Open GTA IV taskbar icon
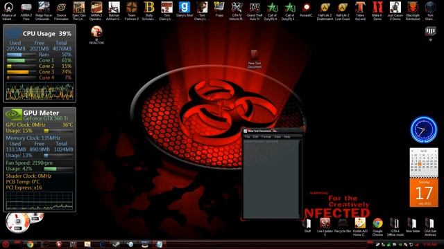Screen dimensions: 444x249 pos(73,244)
